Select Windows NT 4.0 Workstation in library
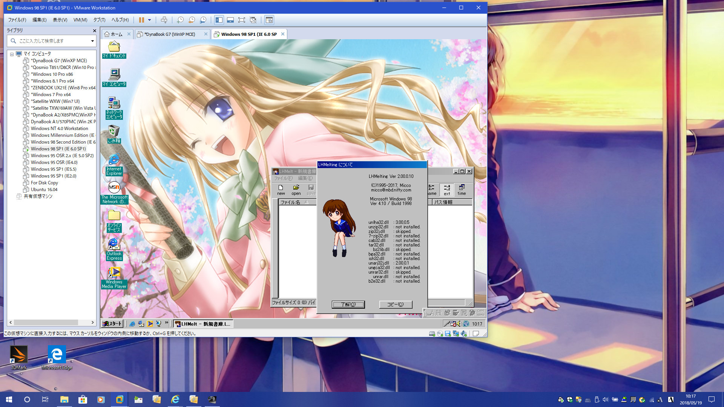 coord(59,129)
